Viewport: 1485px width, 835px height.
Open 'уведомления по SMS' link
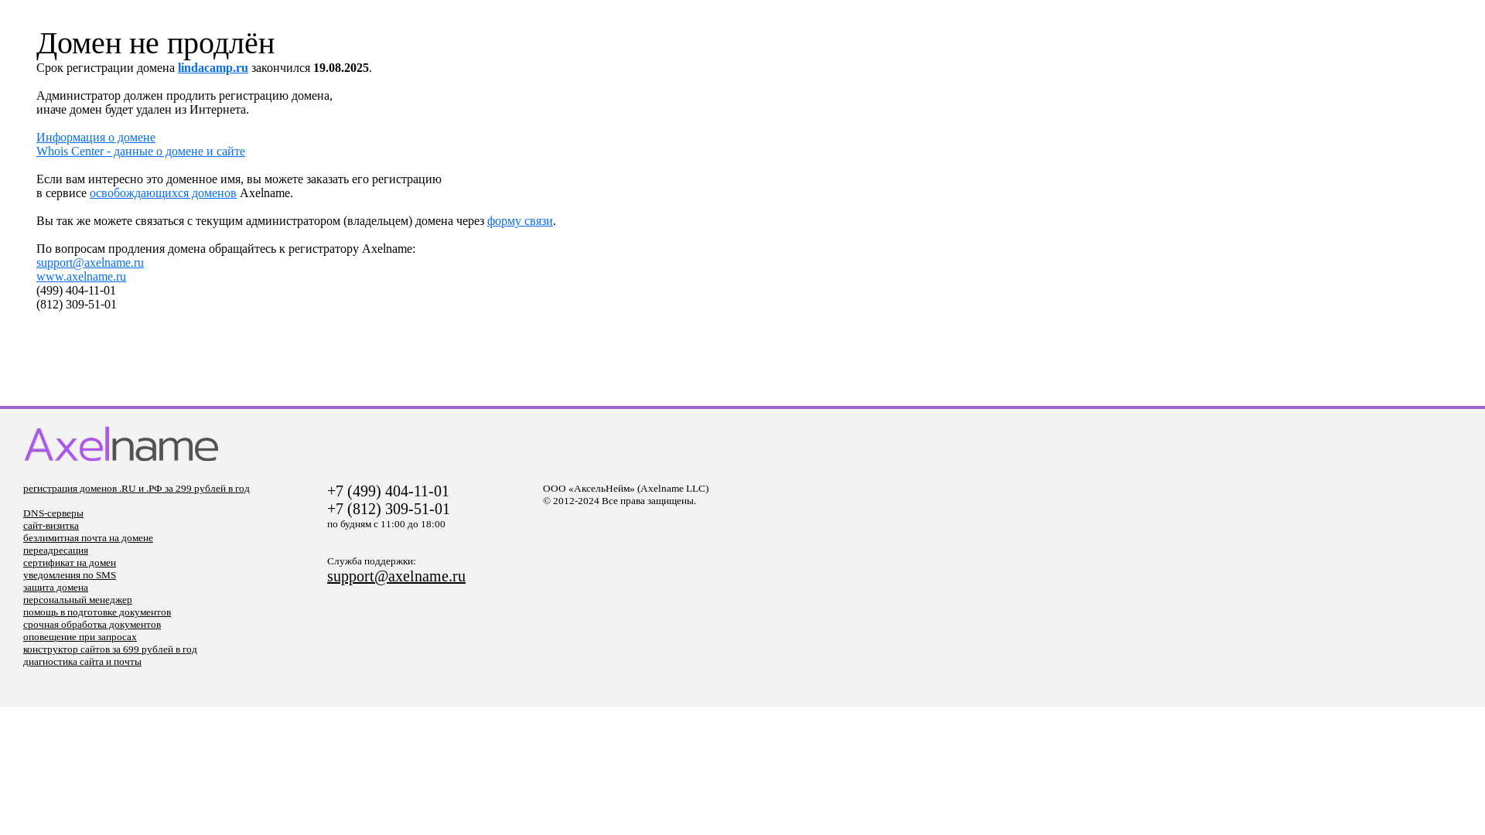tap(70, 575)
